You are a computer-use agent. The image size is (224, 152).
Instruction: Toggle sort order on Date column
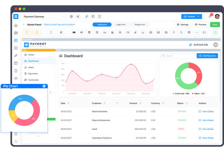(x=68, y=103)
